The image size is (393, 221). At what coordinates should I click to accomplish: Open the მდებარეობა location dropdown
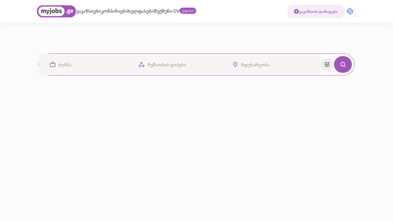pyautogui.click(x=273, y=64)
